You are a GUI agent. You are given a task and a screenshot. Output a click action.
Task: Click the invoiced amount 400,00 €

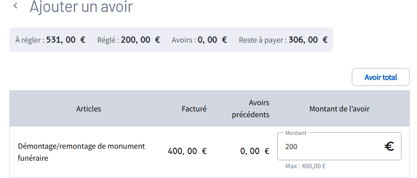pyautogui.click(x=187, y=151)
